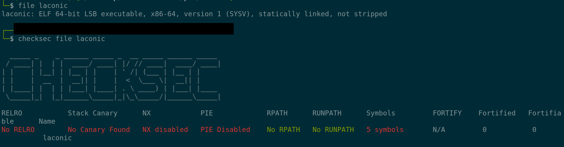The image size is (564, 147).
Task: Click the "file laconic" command text
Action: click(x=43, y=6)
